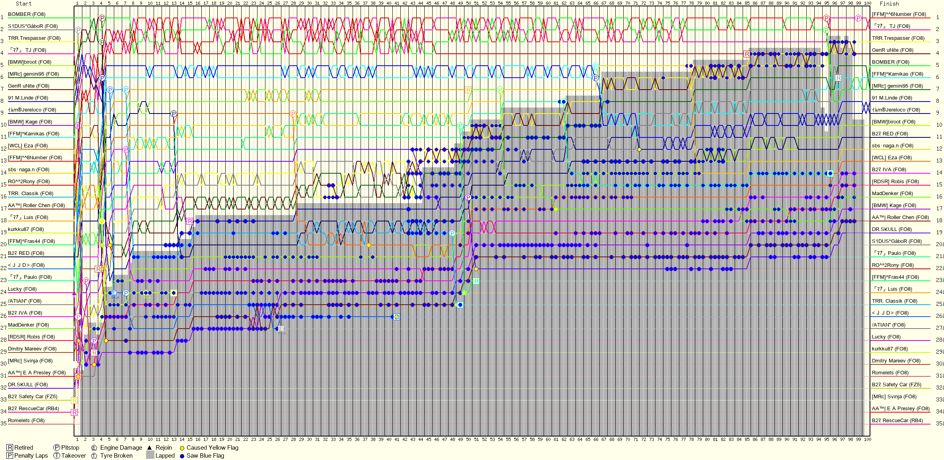The height and width of the screenshot is (460, 944).
Task: Click the Takeover legend icon
Action: pyautogui.click(x=57, y=456)
